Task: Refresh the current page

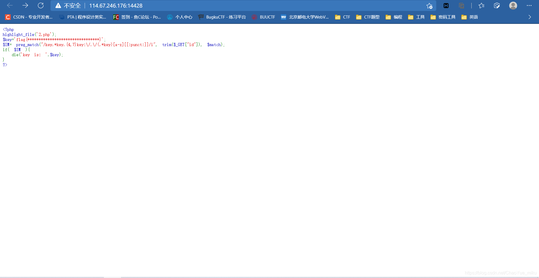Action: [41, 6]
